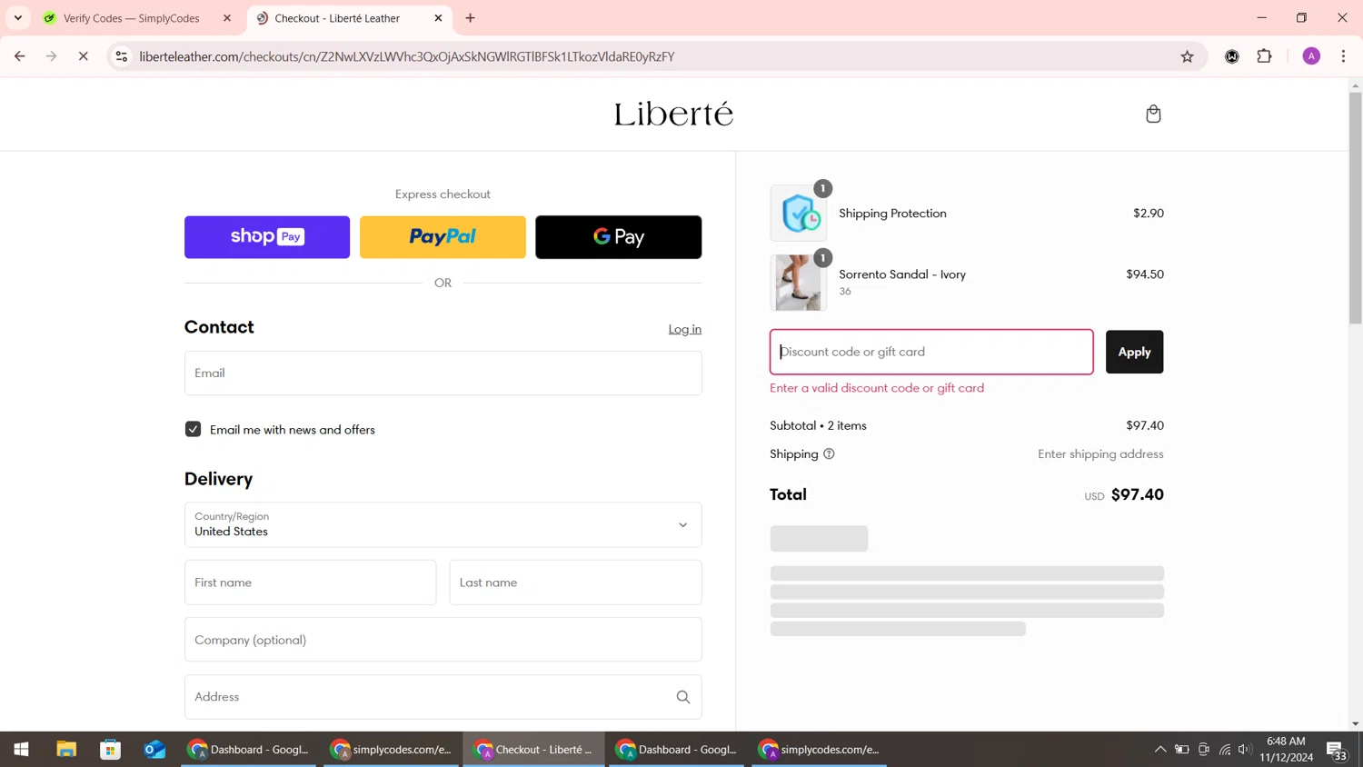Open the network status tray icon
The height and width of the screenshot is (767, 1363).
tap(1225, 750)
